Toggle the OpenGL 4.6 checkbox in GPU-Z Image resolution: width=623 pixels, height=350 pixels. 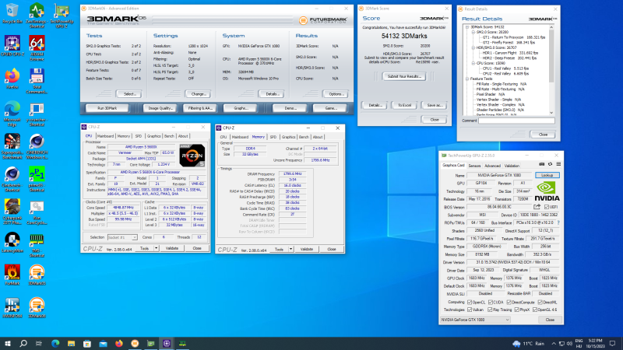(x=535, y=310)
